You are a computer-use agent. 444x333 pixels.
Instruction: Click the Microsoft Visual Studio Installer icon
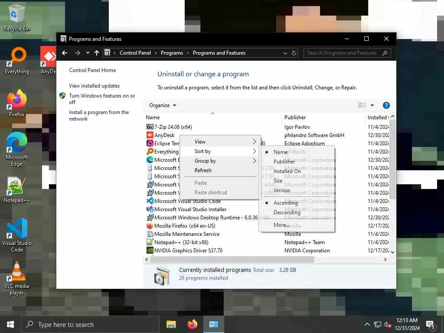pyautogui.click(x=150, y=209)
